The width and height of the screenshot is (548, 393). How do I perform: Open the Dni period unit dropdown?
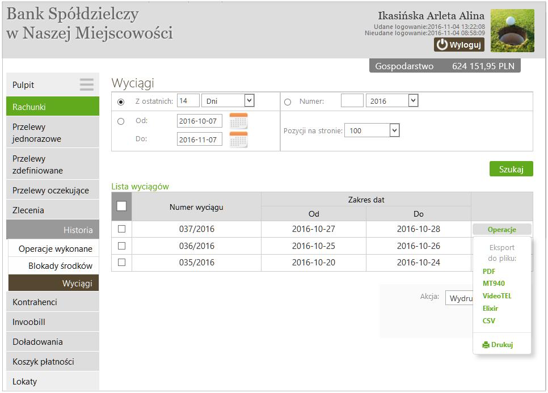pos(228,100)
